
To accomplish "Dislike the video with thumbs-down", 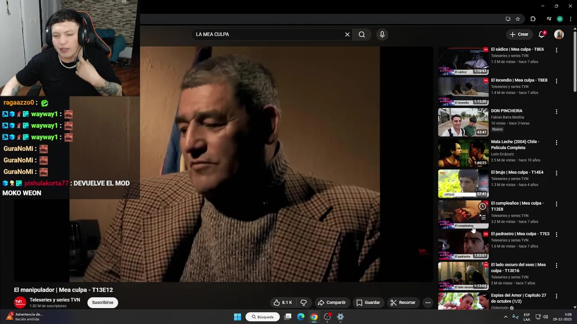I will (x=304, y=302).
